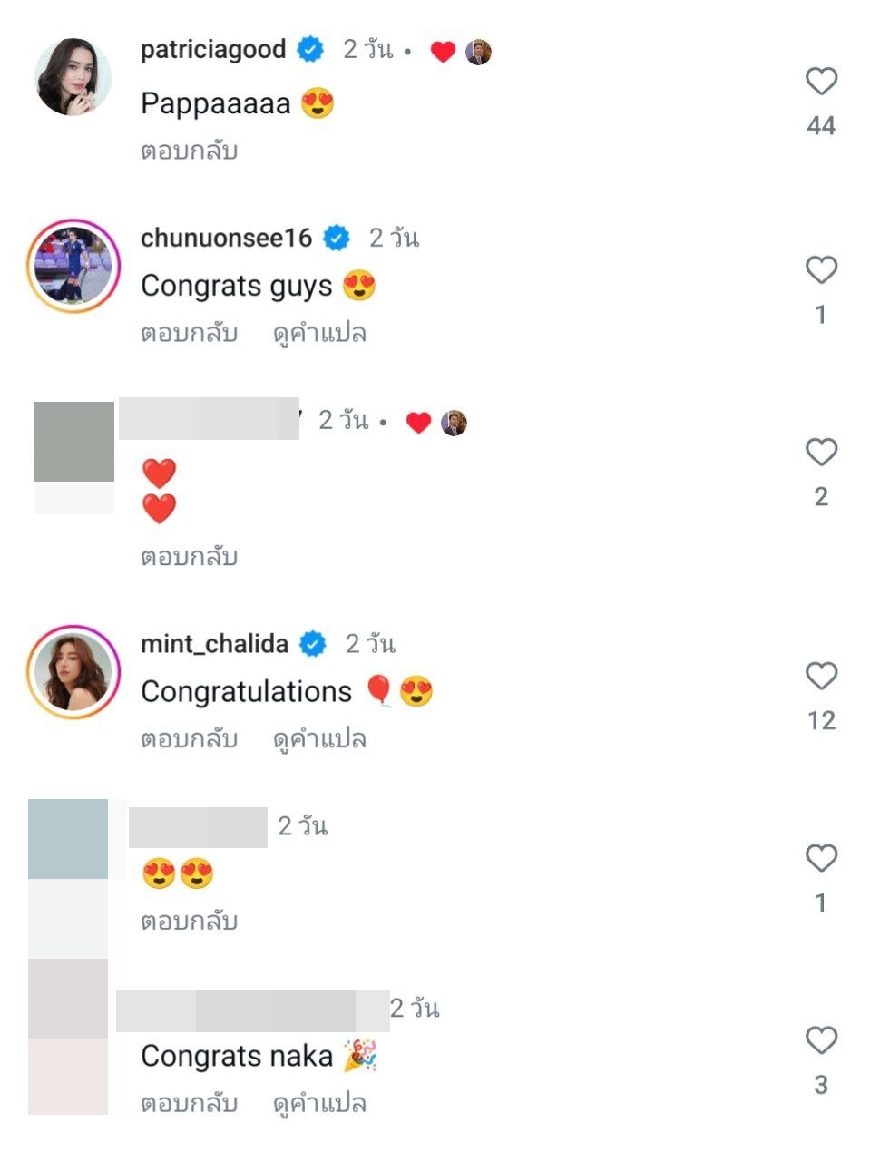This screenshot has height=1161, width=880.
Task: Select the username mint_chalida
Action: (x=216, y=644)
